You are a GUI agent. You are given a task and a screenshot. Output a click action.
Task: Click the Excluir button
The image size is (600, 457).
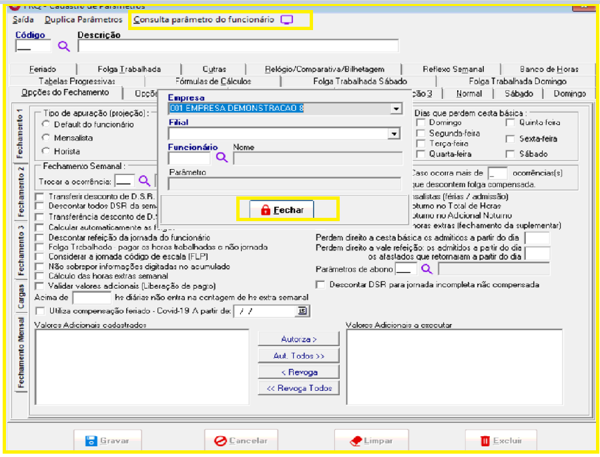click(501, 440)
